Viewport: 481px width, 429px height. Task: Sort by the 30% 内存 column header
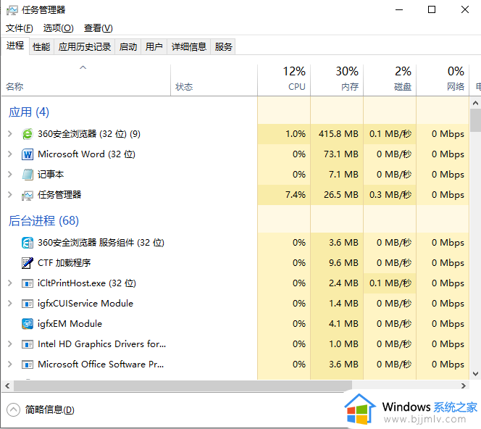point(337,80)
